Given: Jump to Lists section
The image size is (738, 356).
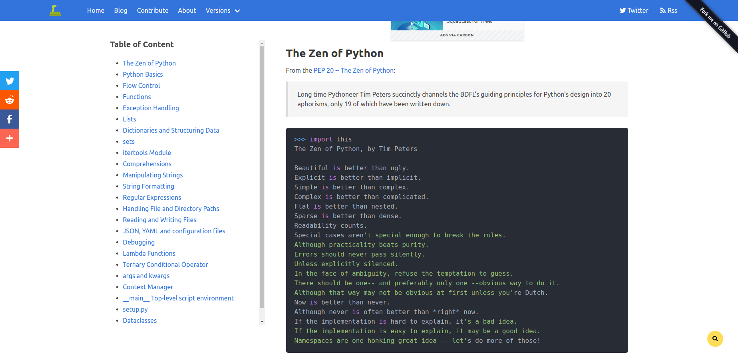Looking at the screenshot, I should (129, 119).
